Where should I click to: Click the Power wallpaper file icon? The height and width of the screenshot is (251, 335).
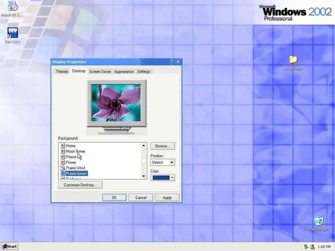pyautogui.click(x=63, y=162)
